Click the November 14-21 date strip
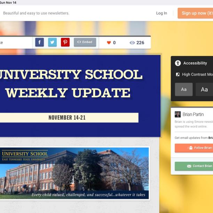Image resolution: width=213 pixels, height=213 pixels. (x=67, y=118)
